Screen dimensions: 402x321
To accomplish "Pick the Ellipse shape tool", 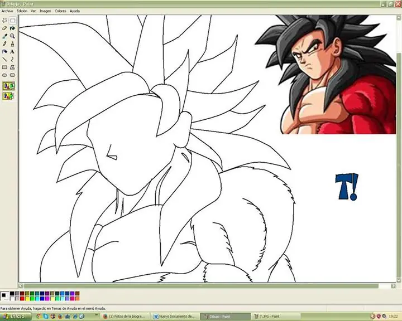I will click(4, 75).
